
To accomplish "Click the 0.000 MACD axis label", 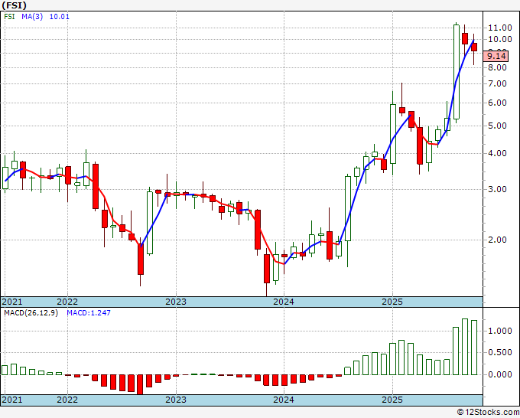I will tap(500, 374).
